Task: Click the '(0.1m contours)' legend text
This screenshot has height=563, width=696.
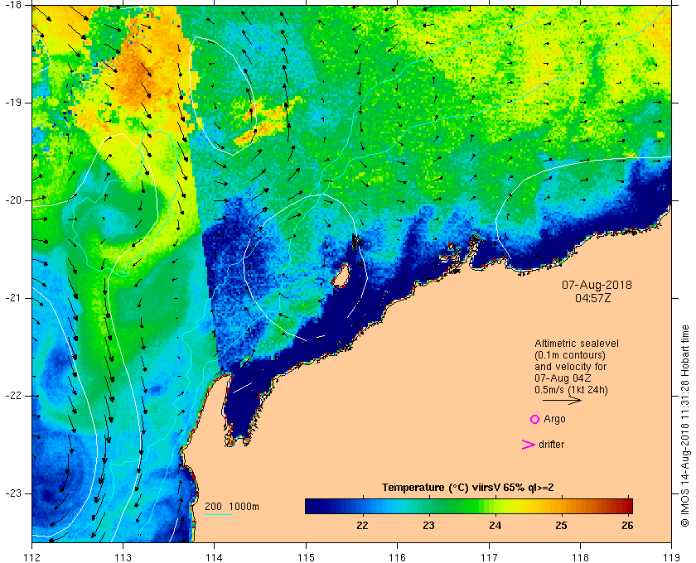Action: pos(569,355)
